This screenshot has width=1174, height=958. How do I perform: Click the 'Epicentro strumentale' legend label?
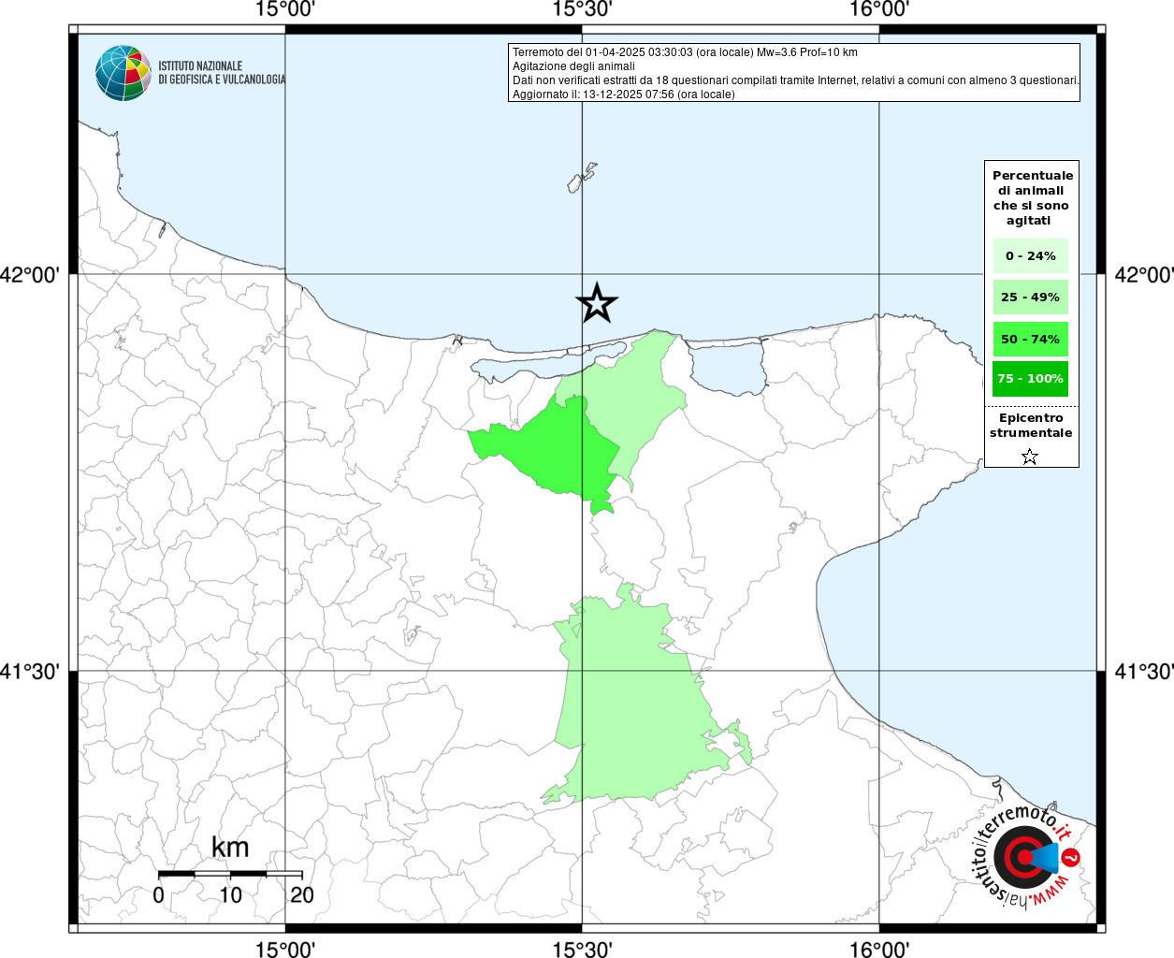coord(1031,426)
